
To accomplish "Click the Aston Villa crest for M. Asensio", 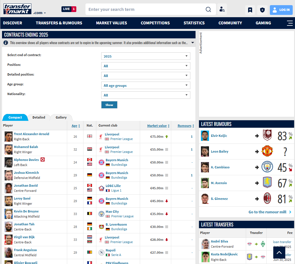I will coord(267,183).
